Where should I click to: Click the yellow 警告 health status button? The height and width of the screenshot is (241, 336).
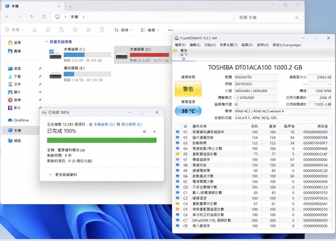pos(188,89)
